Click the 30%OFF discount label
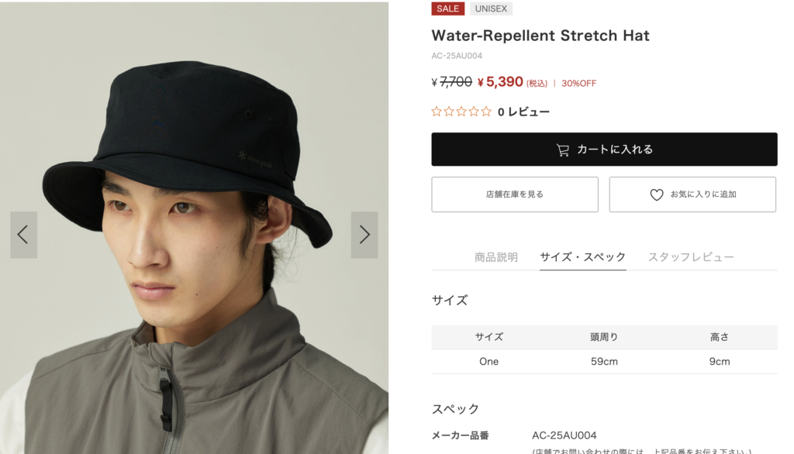This screenshot has width=794, height=454. (578, 84)
